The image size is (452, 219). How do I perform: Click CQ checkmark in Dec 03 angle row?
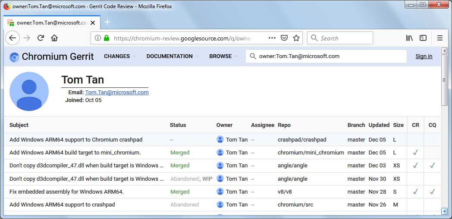[x=432, y=165]
